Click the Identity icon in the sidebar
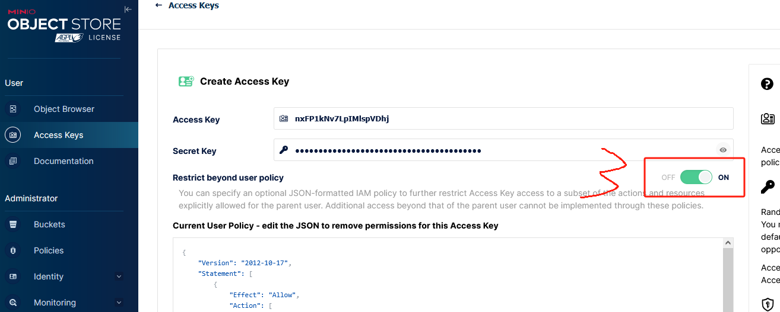780x312 pixels. pyautogui.click(x=12, y=276)
